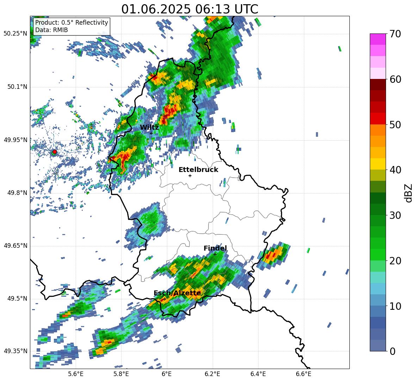Click the 30 colorbar tick label
The height and width of the screenshot is (381, 417).
pyautogui.click(x=395, y=215)
